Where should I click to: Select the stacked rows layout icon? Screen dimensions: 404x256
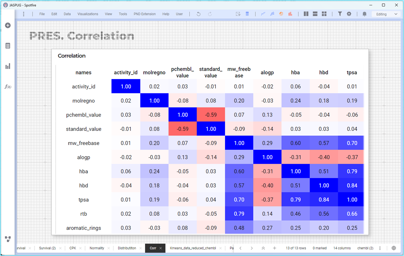click(315, 14)
